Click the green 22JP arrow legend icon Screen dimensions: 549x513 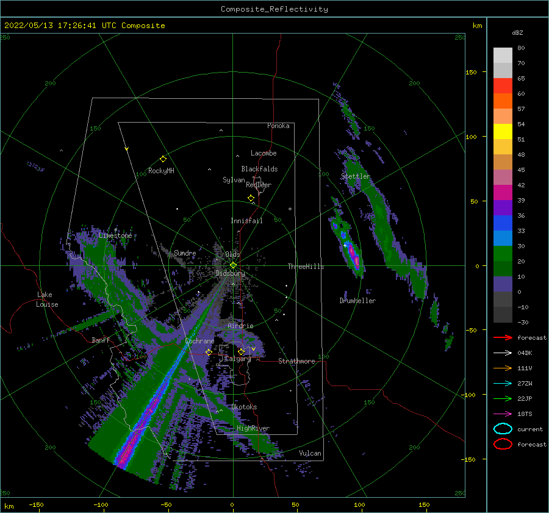coord(503,398)
